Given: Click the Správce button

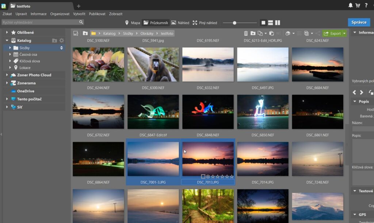Looking at the screenshot, I should click(x=359, y=22).
